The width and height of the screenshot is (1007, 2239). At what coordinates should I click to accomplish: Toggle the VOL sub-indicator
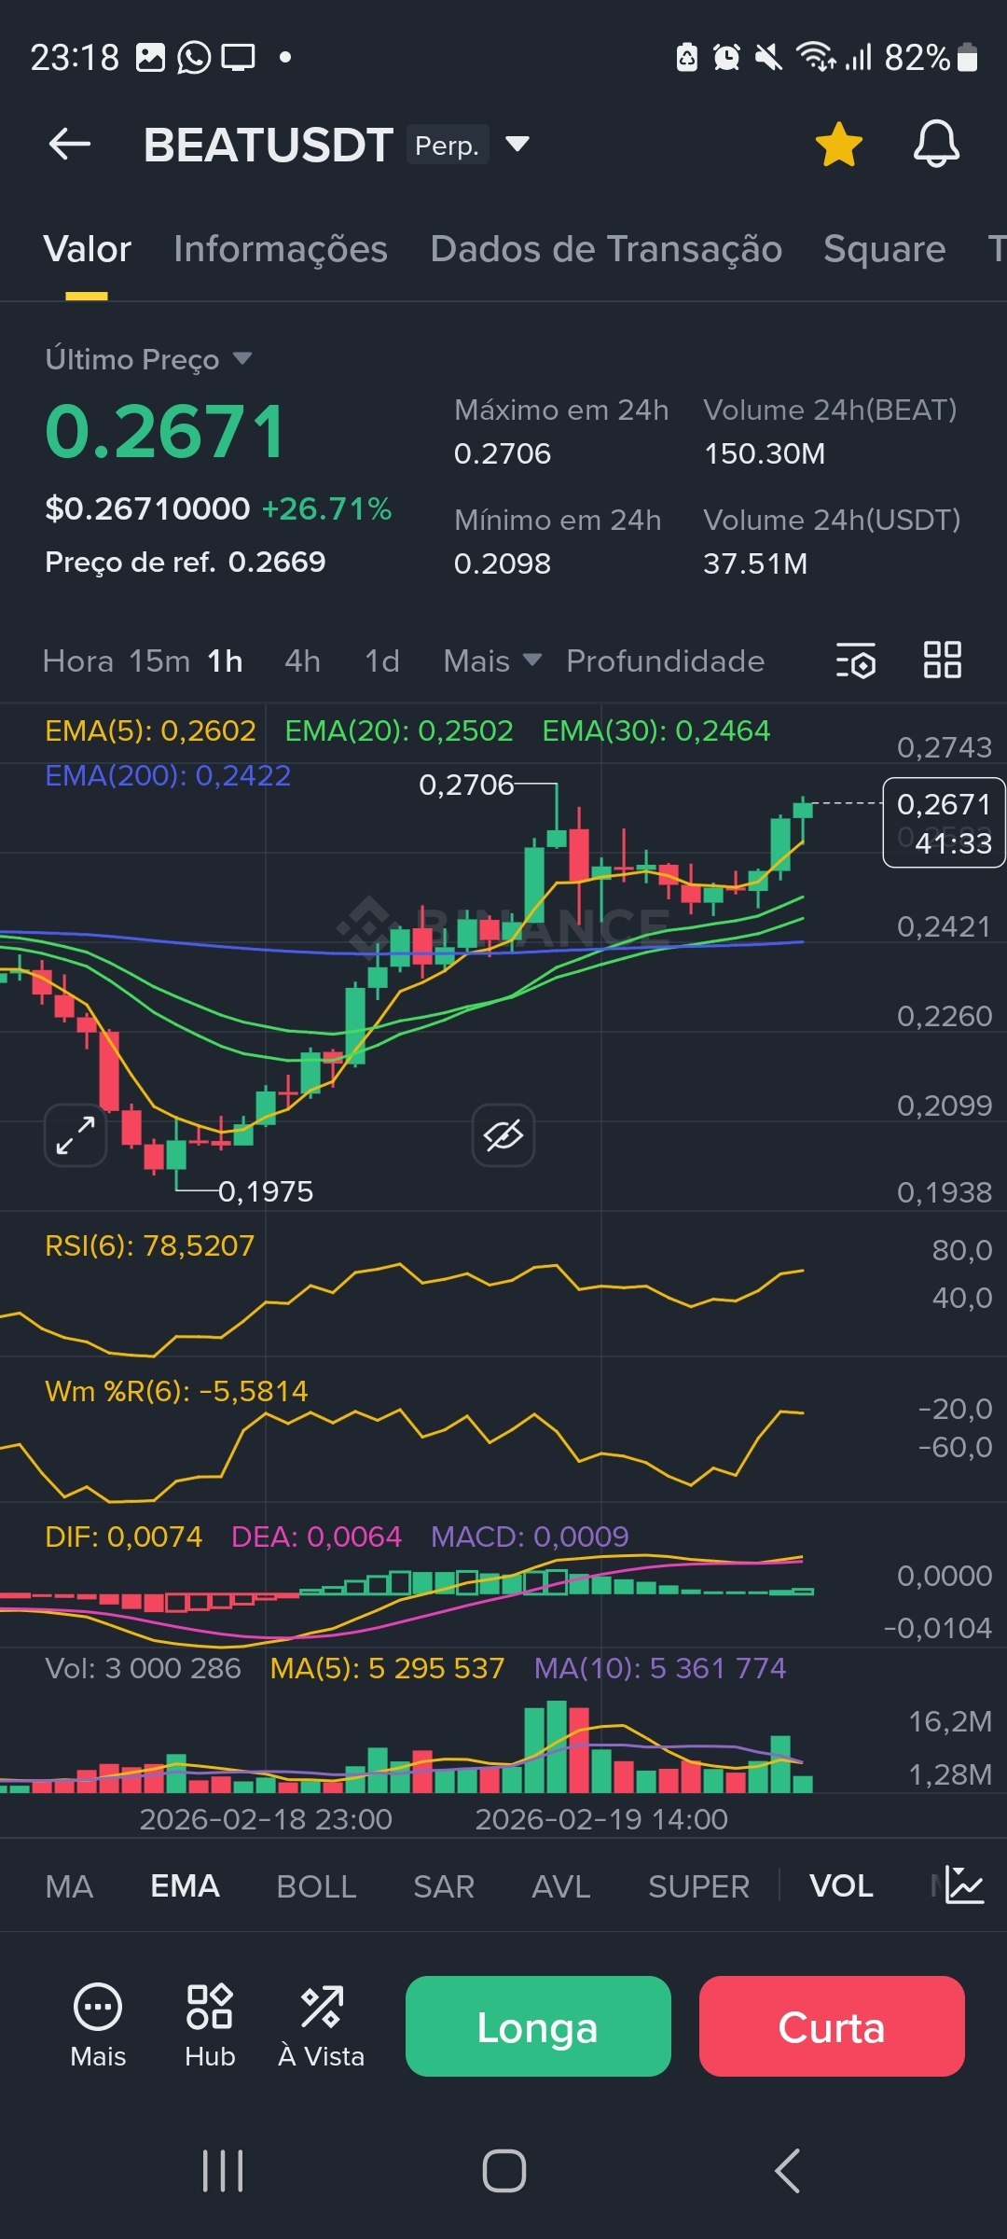841,1886
